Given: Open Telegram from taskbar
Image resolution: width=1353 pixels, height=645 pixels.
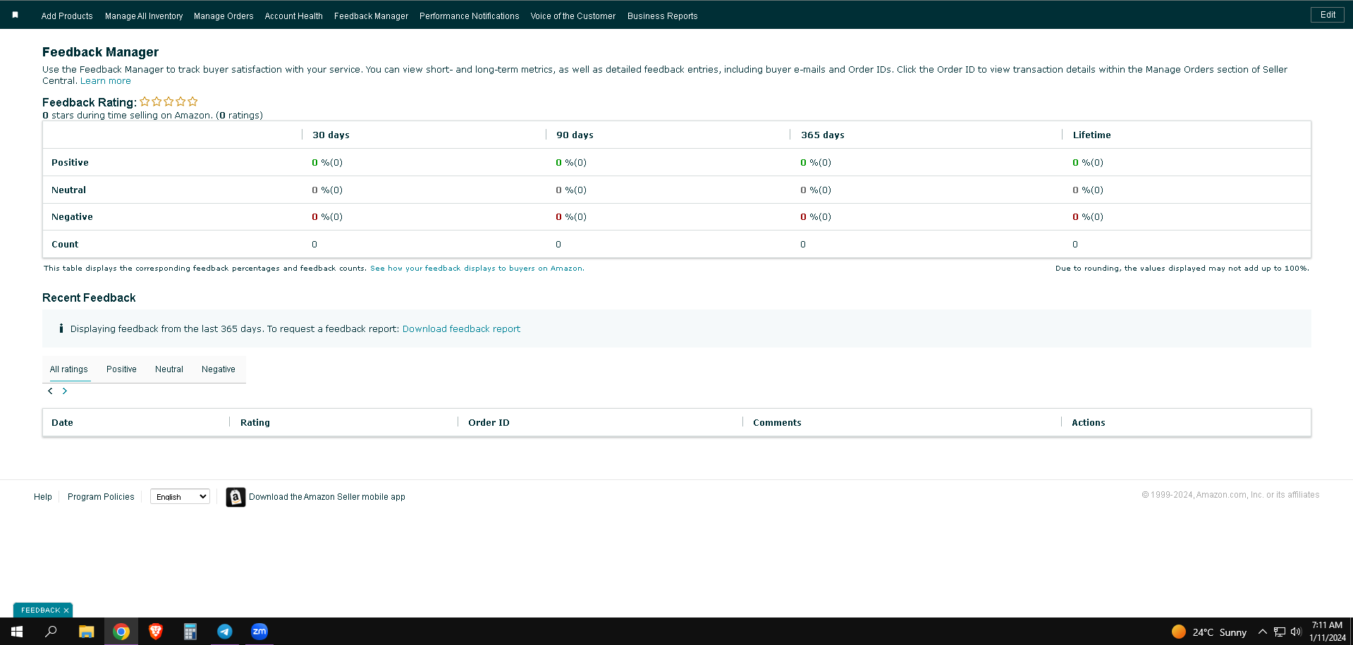Looking at the screenshot, I should coord(225,632).
